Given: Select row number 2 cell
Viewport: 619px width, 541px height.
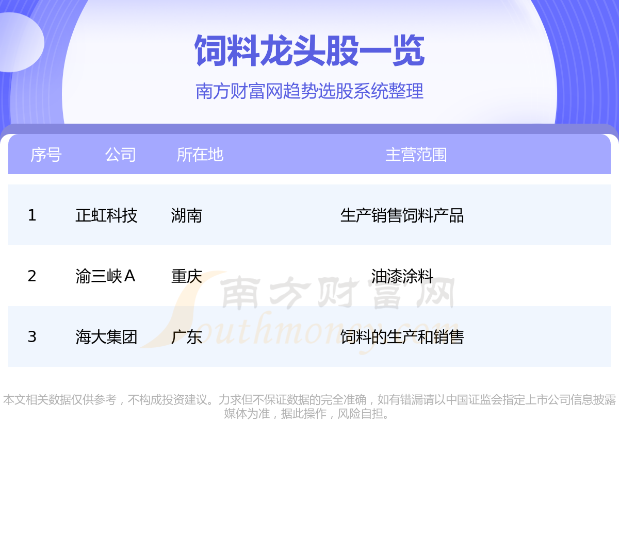Looking at the screenshot, I should pyautogui.click(x=32, y=276).
